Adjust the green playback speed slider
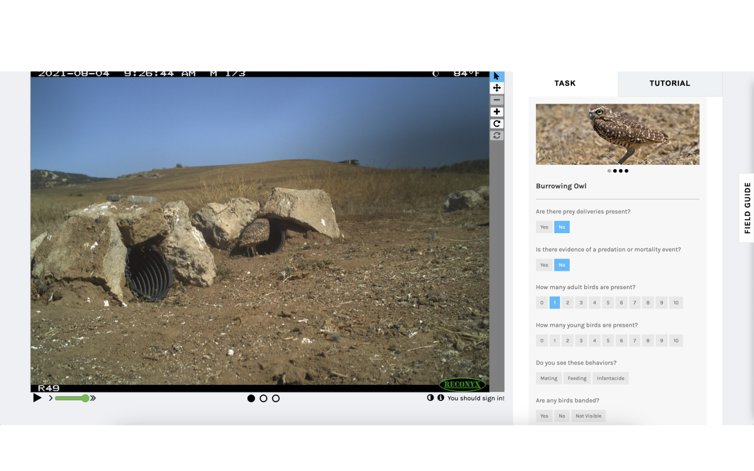 tap(72, 399)
